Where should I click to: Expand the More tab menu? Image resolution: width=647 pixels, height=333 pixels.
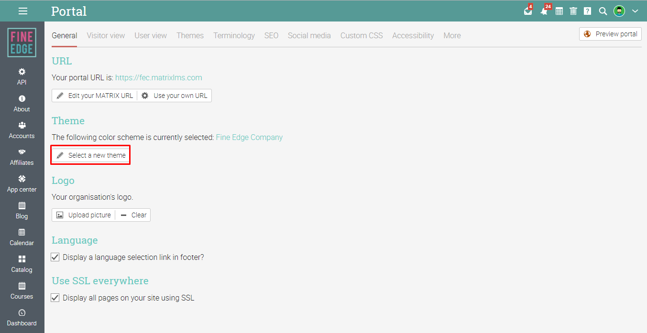coord(452,35)
